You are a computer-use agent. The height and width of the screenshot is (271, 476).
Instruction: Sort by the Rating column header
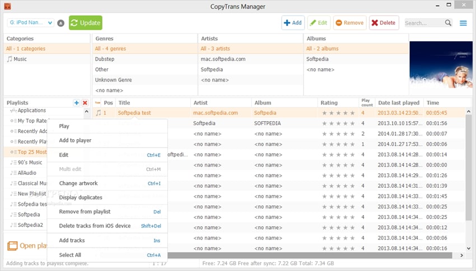(338, 103)
